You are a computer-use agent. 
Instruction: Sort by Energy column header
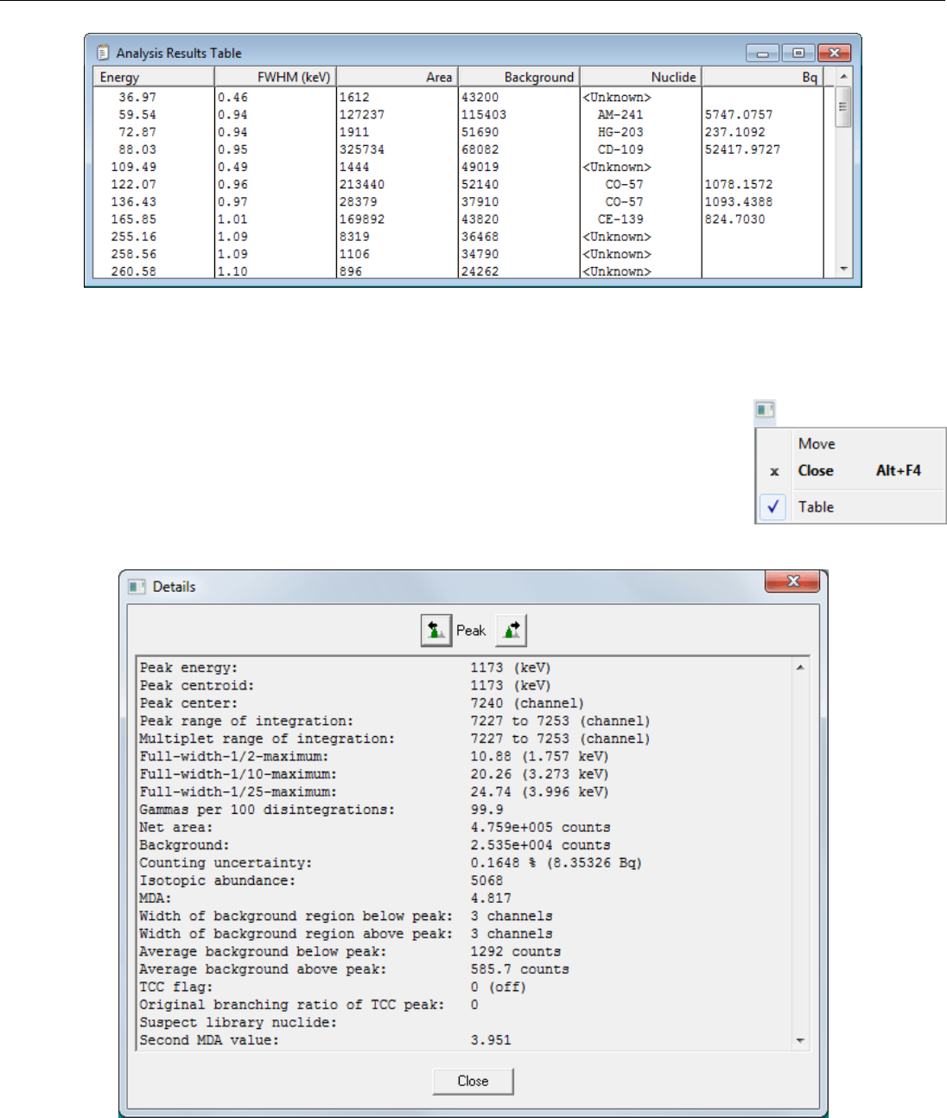(154, 77)
